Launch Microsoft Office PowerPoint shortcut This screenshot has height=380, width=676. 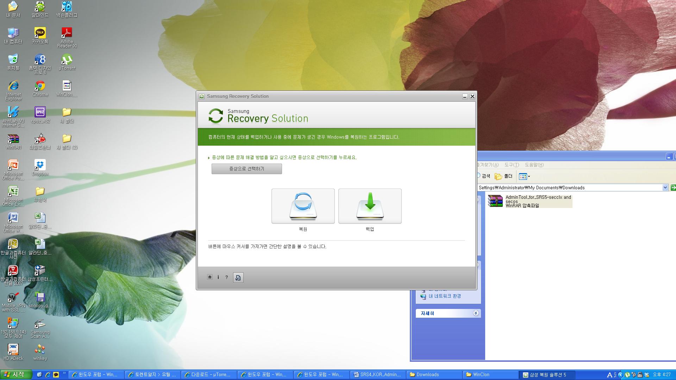click(13, 170)
